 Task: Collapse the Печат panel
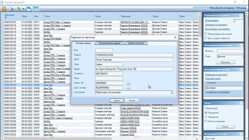point(241,103)
